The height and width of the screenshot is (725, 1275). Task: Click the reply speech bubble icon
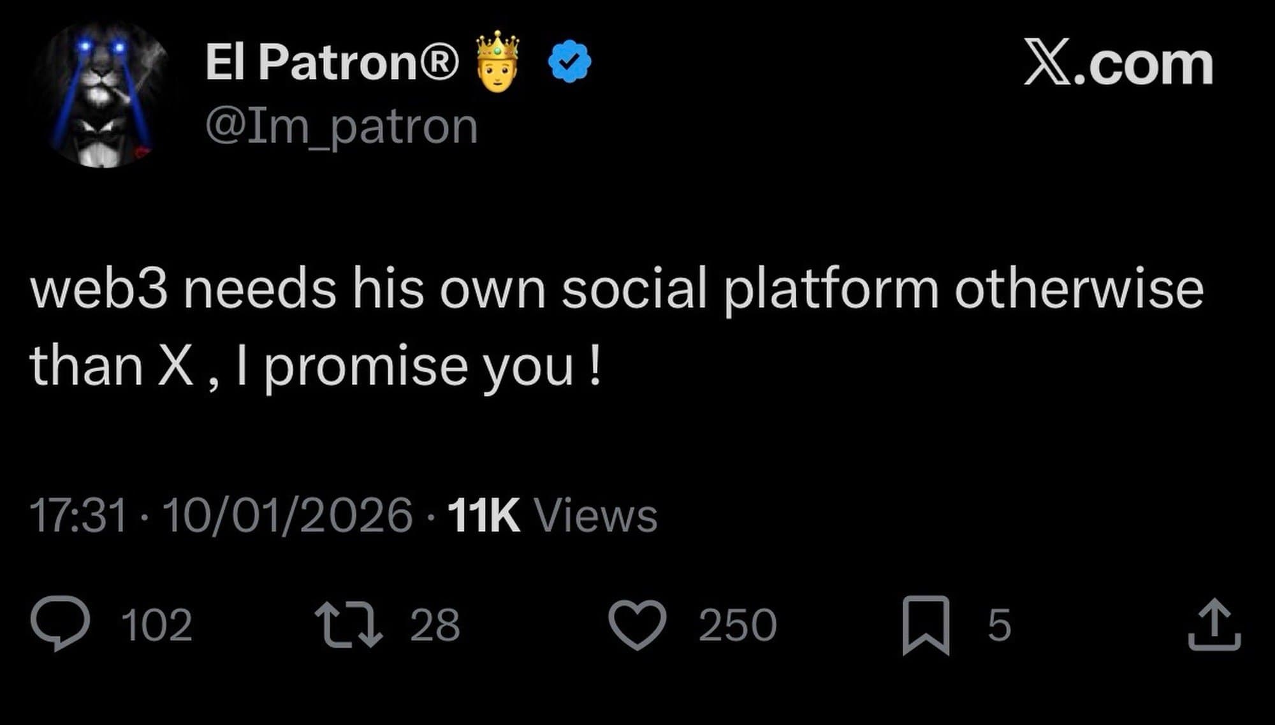point(61,623)
